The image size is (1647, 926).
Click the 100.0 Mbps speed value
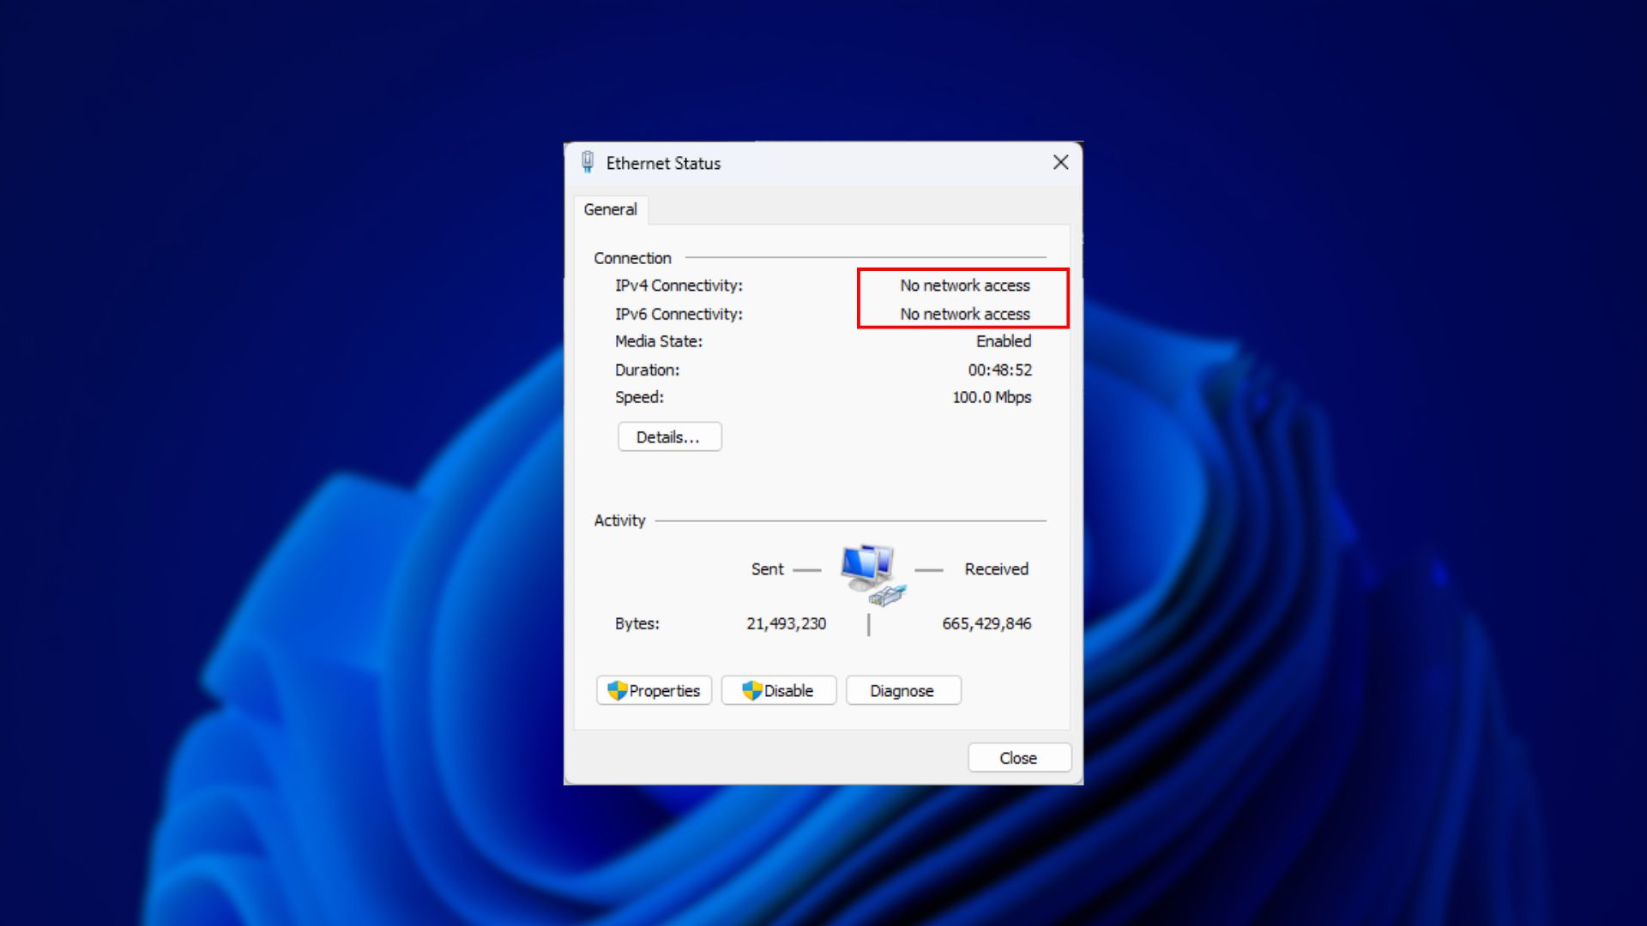[x=991, y=397]
